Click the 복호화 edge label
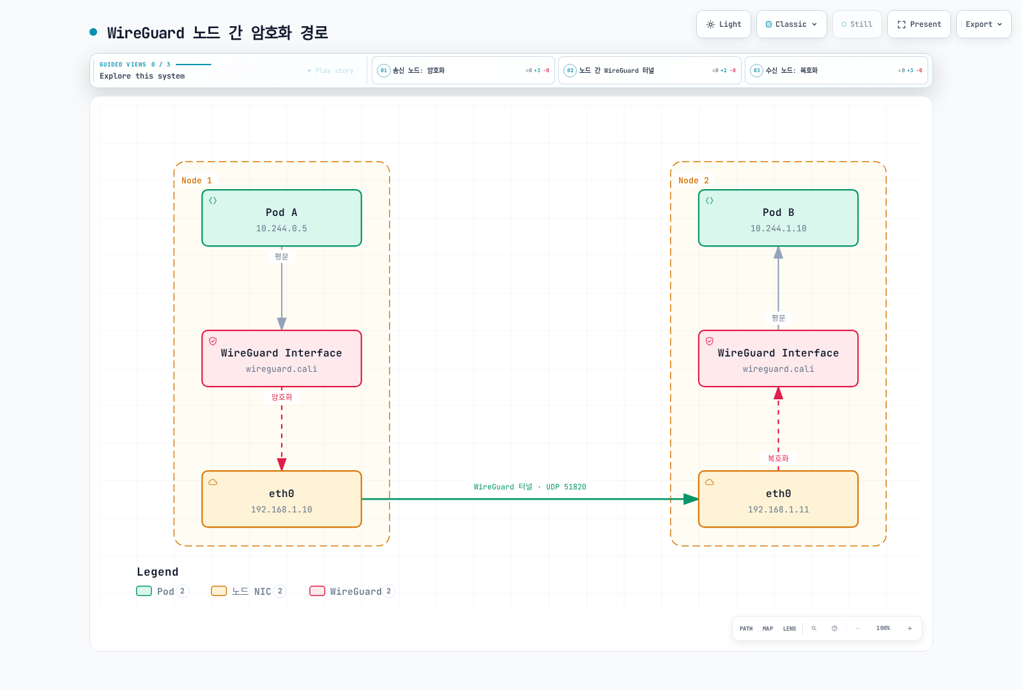Viewport: 1022px width, 690px height. click(778, 458)
